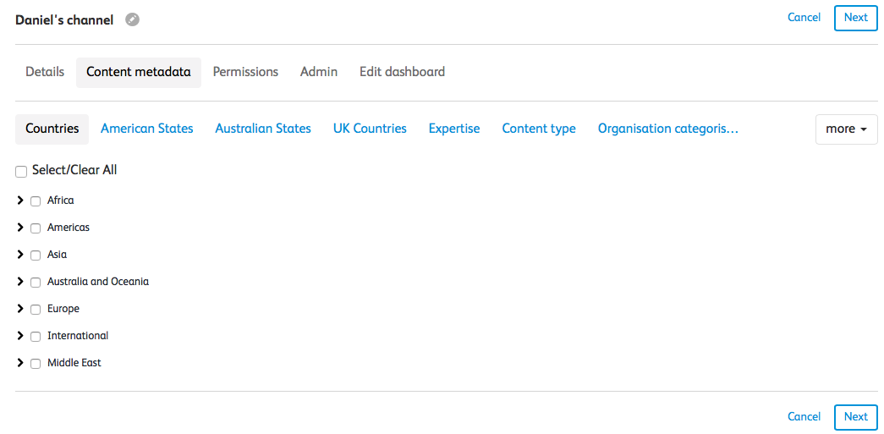The image size is (884, 434).
Task: Enable the Middle East checkbox
Action: point(36,364)
